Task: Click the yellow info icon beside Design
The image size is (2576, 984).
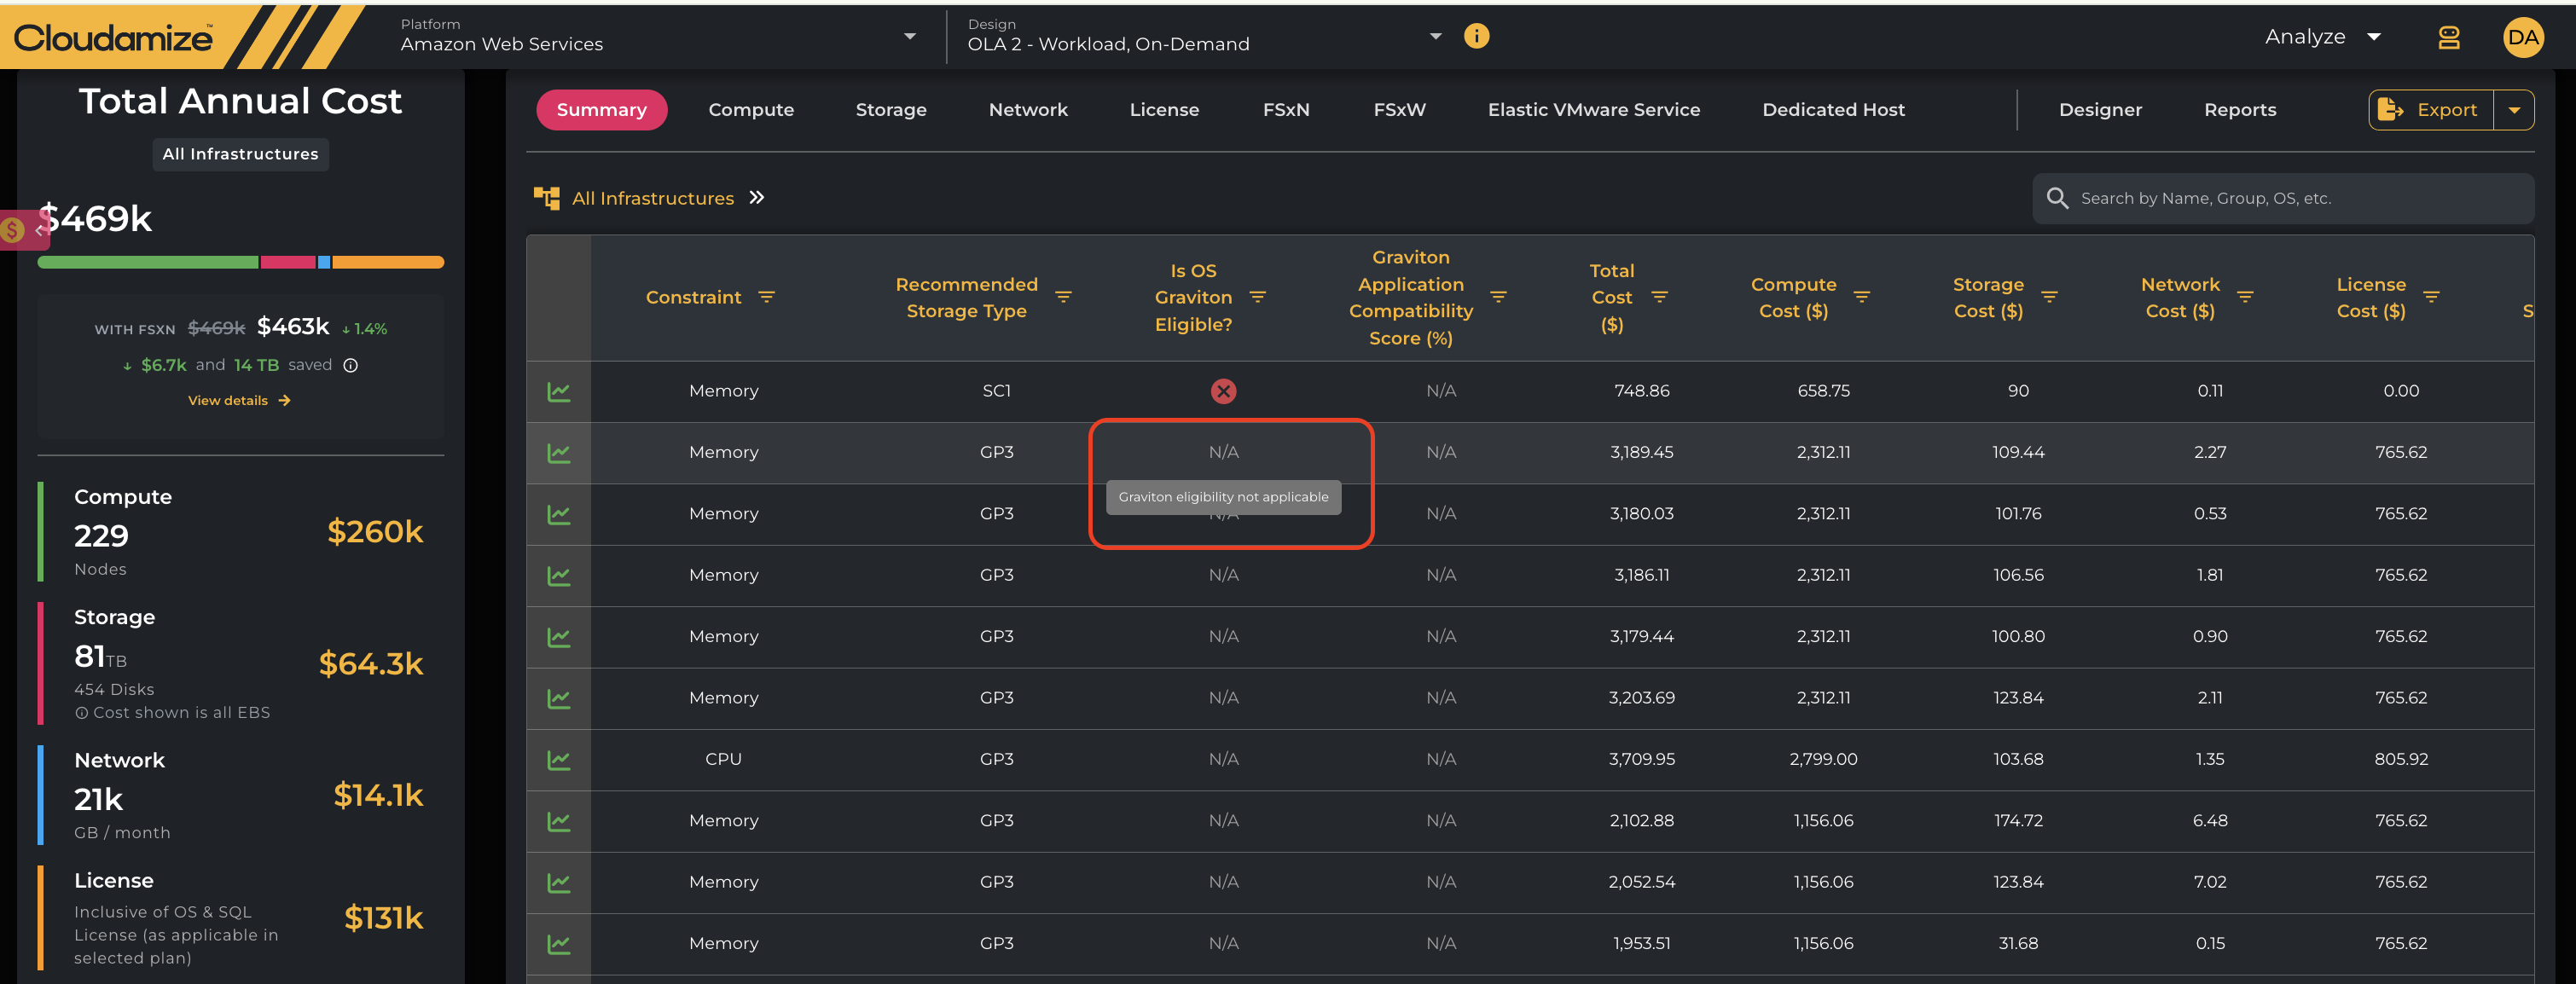Action: pyautogui.click(x=1476, y=36)
